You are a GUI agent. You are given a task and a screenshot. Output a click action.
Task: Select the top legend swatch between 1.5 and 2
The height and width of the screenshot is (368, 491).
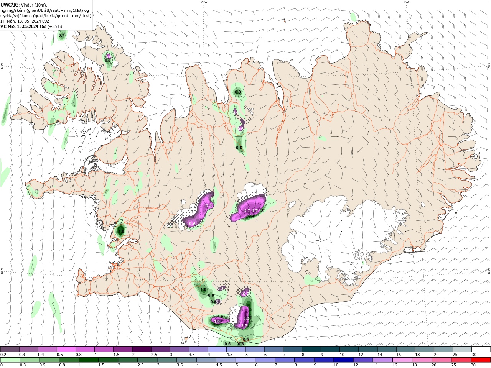[x=122, y=349]
